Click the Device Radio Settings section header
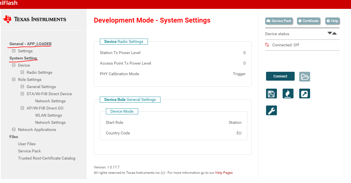The image size is (351, 183). [x=124, y=41]
